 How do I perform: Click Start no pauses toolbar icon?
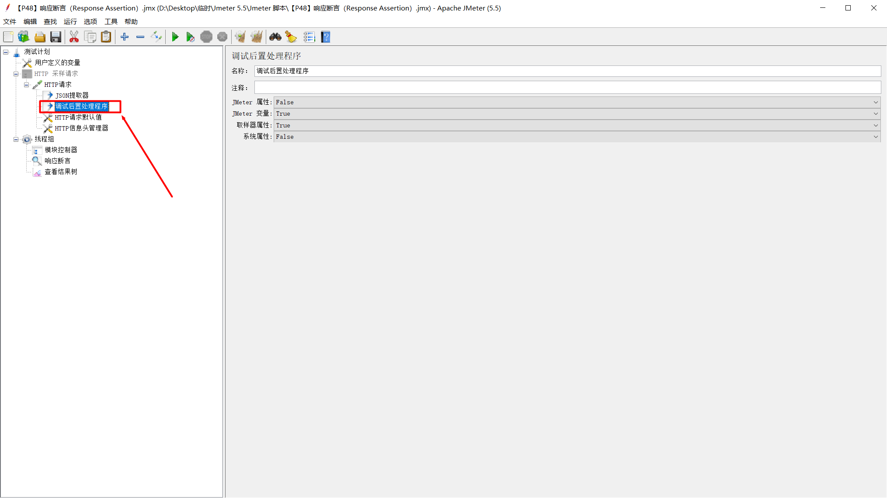pyautogui.click(x=190, y=37)
